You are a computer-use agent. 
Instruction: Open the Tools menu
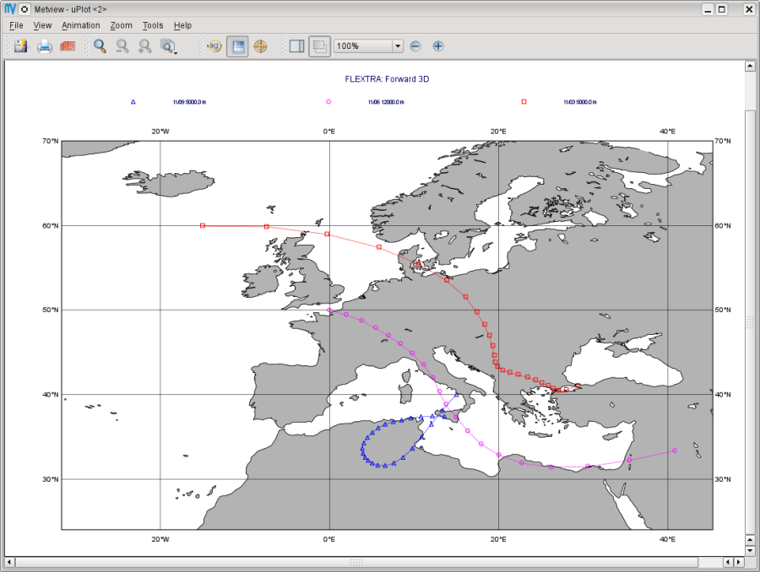click(153, 25)
